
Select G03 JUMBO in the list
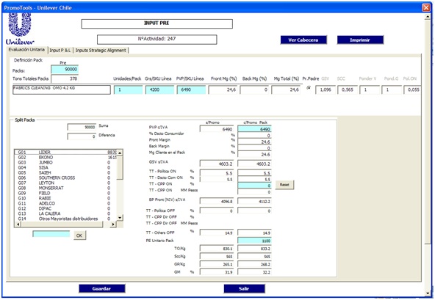tap(65, 162)
